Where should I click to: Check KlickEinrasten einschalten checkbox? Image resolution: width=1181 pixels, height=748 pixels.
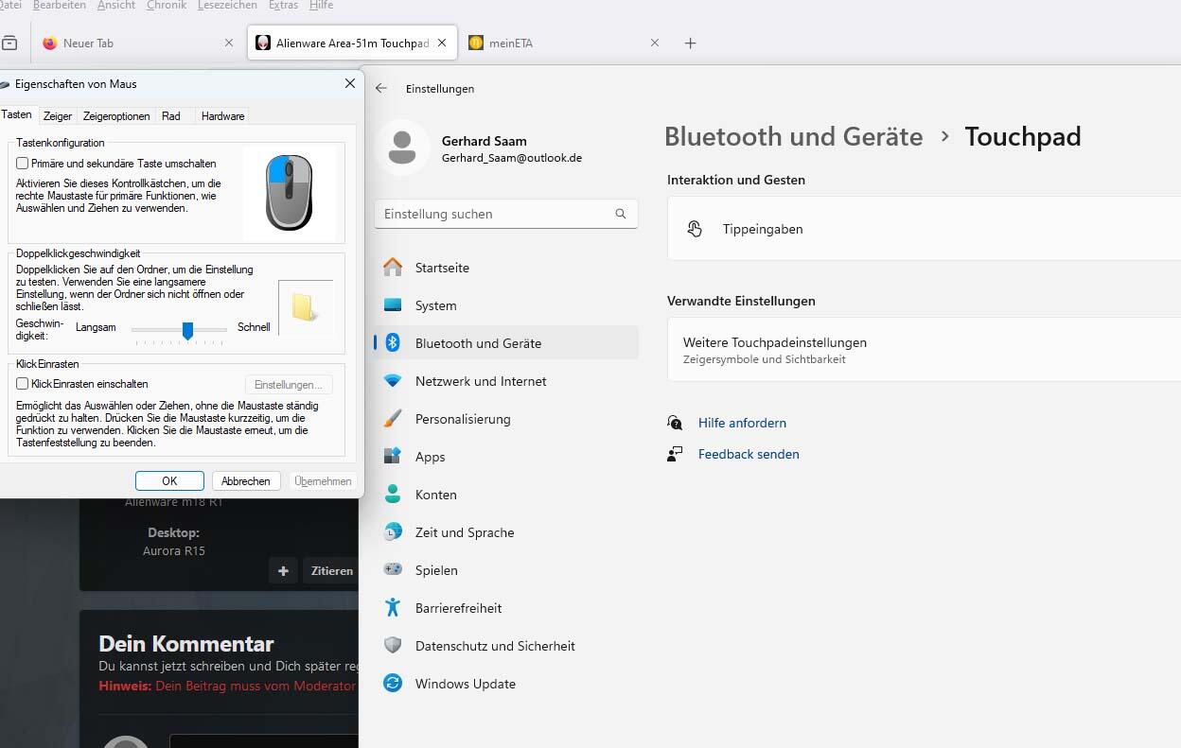coord(23,384)
